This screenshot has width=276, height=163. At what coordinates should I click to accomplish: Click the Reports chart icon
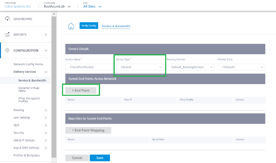pos(7,34)
